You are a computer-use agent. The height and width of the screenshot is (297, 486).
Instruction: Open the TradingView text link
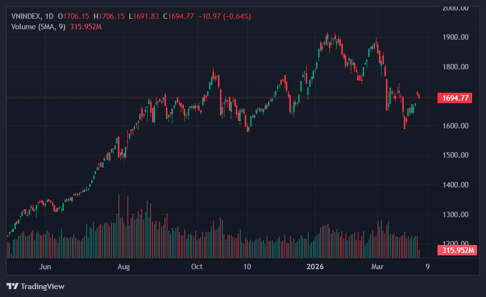pos(42,286)
